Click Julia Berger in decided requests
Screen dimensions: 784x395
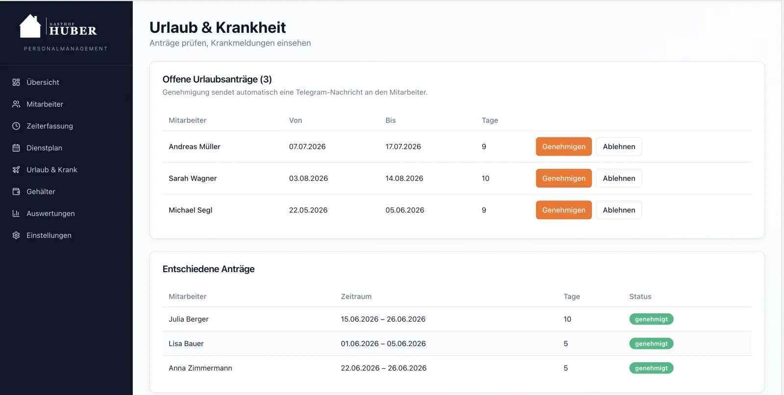189,319
